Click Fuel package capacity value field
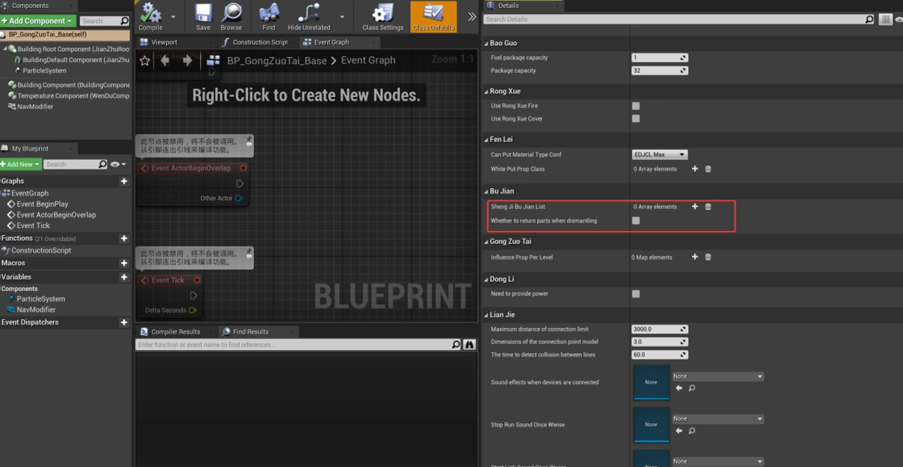 (x=660, y=58)
